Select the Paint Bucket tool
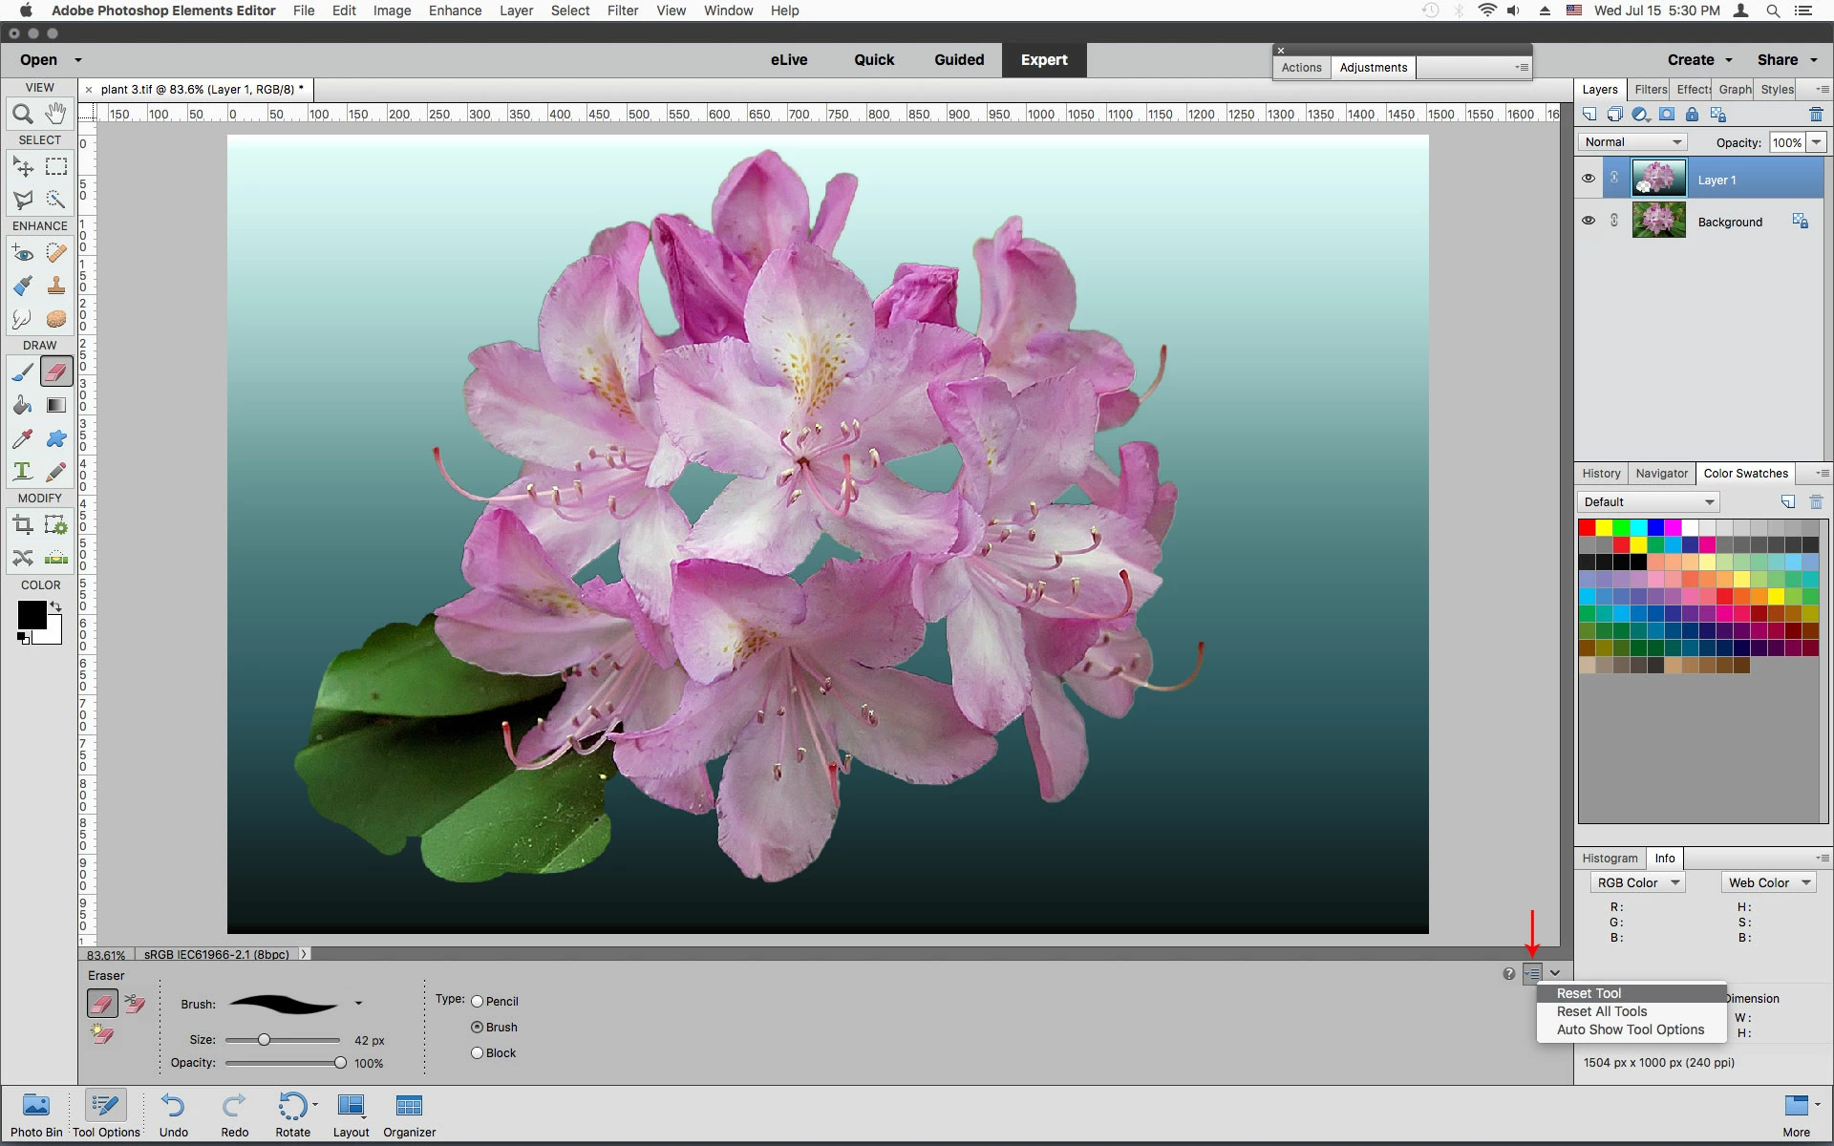This screenshot has width=1834, height=1146. pyautogui.click(x=22, y=406)
